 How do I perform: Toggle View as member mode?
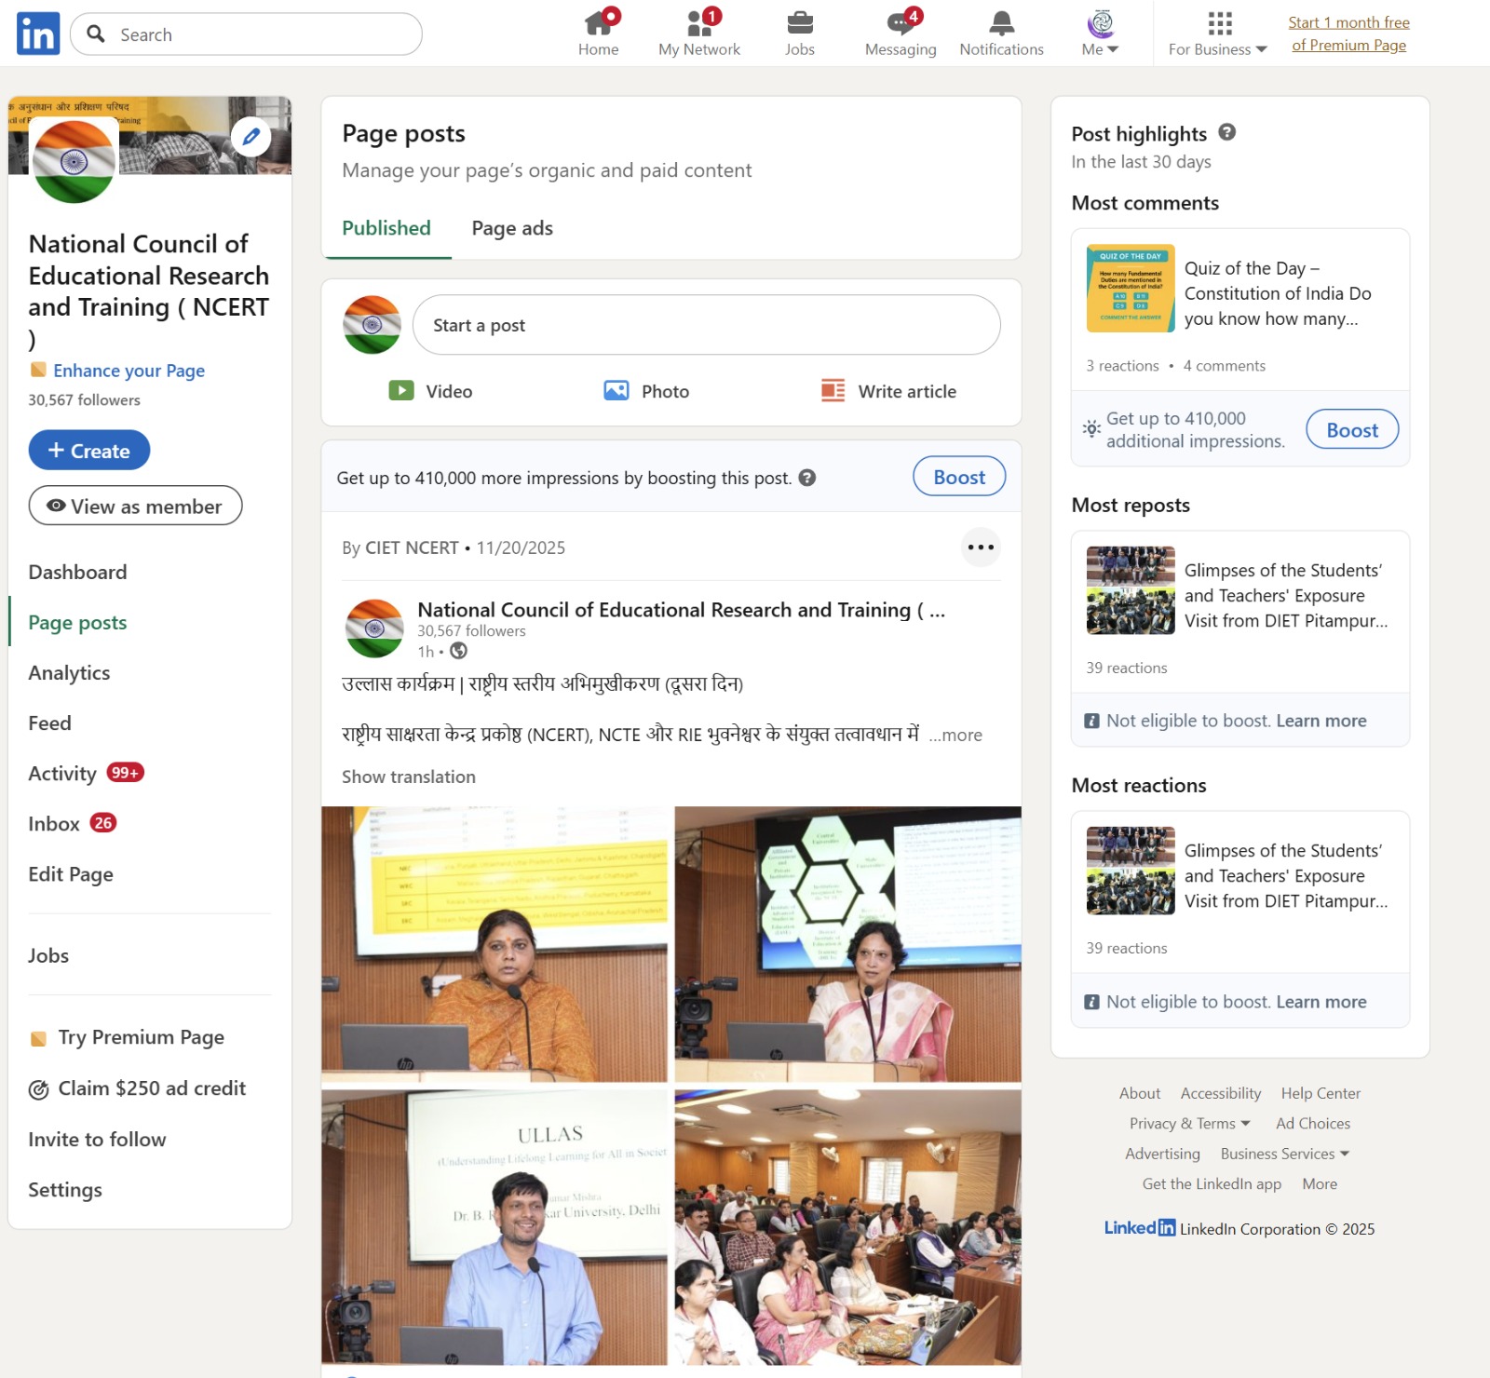[x=135, y=506]
